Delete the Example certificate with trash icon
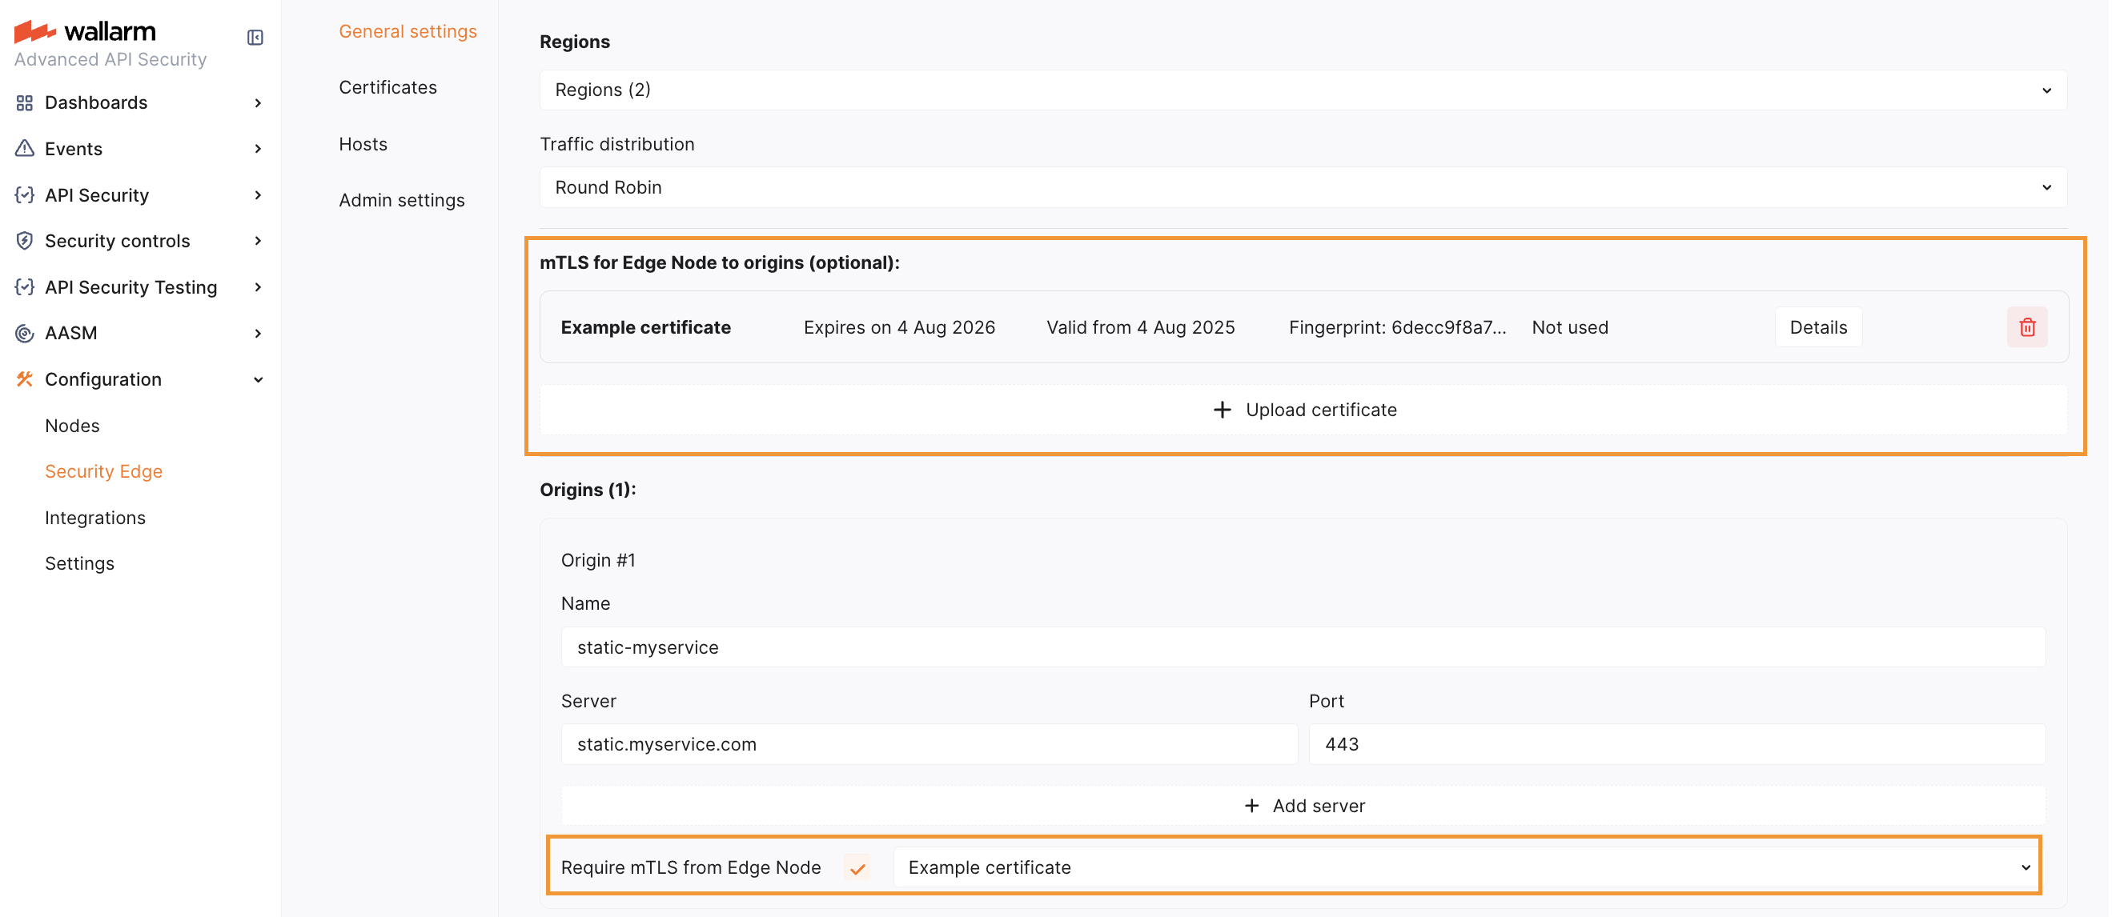Screen dimensions: 2112x917 (x=2026, y=327)
